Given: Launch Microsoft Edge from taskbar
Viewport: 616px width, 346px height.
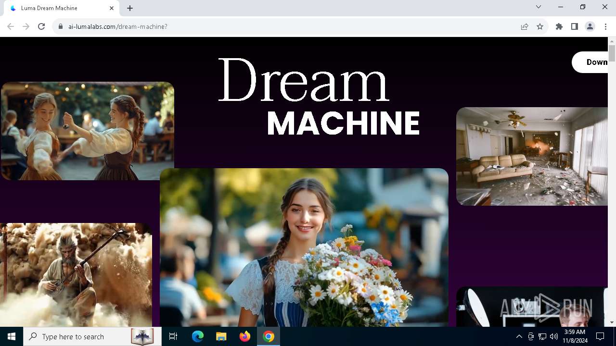Looking at the screenshot, I should click(198, 336).
